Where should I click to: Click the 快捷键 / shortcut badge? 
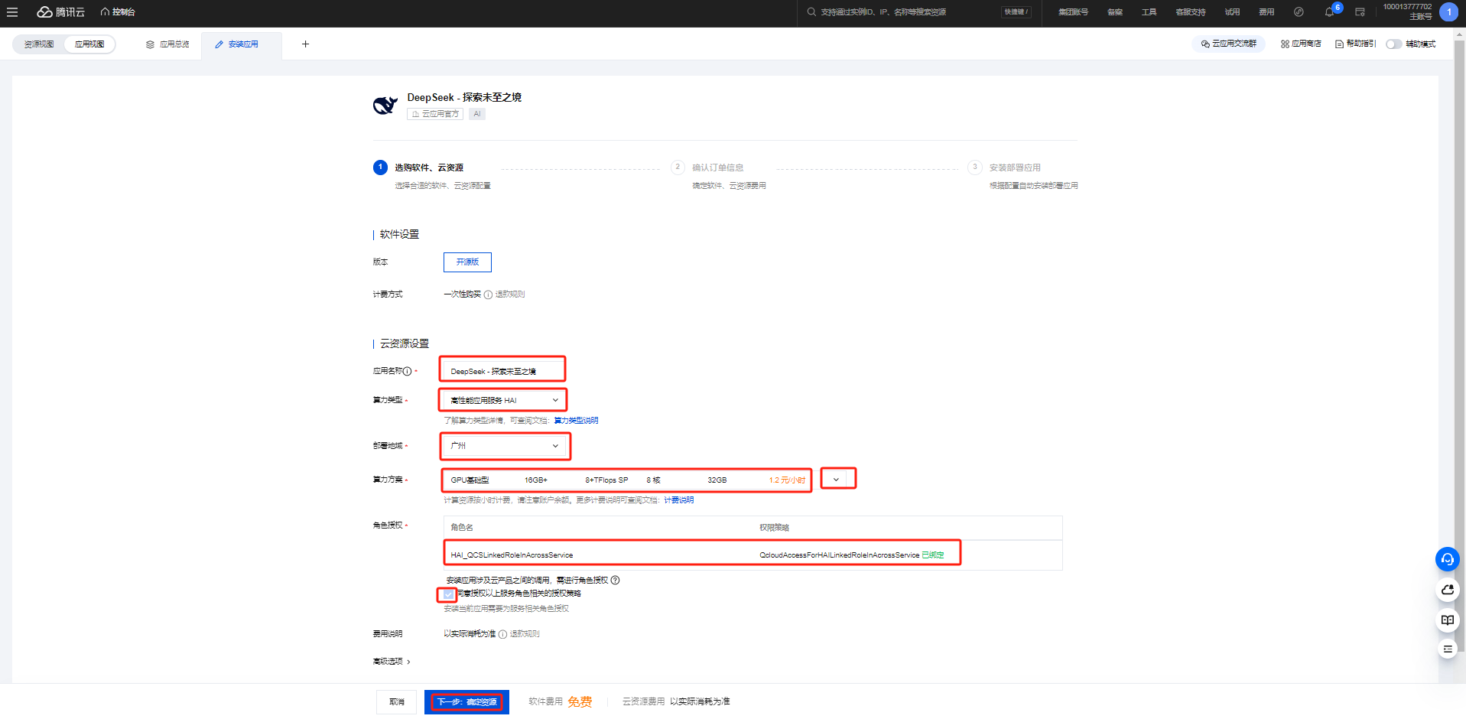pos(1016,12)
